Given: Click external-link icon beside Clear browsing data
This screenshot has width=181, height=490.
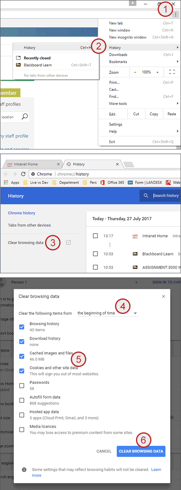Looking at the screenshot, I should tap(69, 243).
